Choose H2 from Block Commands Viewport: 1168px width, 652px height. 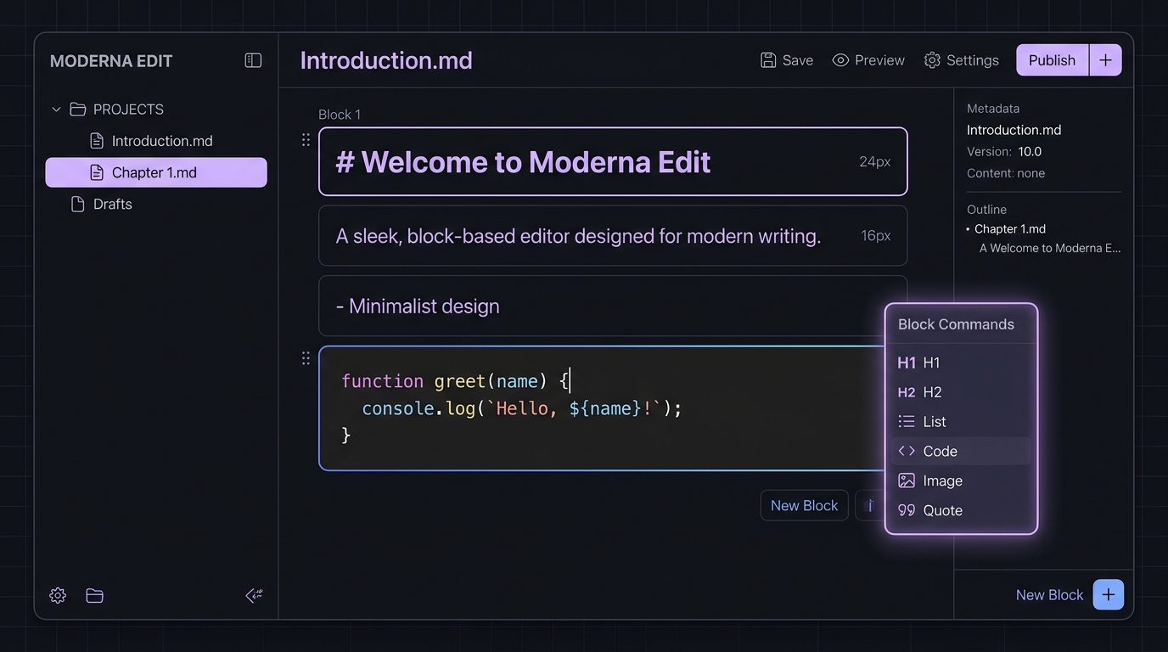coord(961,392)
